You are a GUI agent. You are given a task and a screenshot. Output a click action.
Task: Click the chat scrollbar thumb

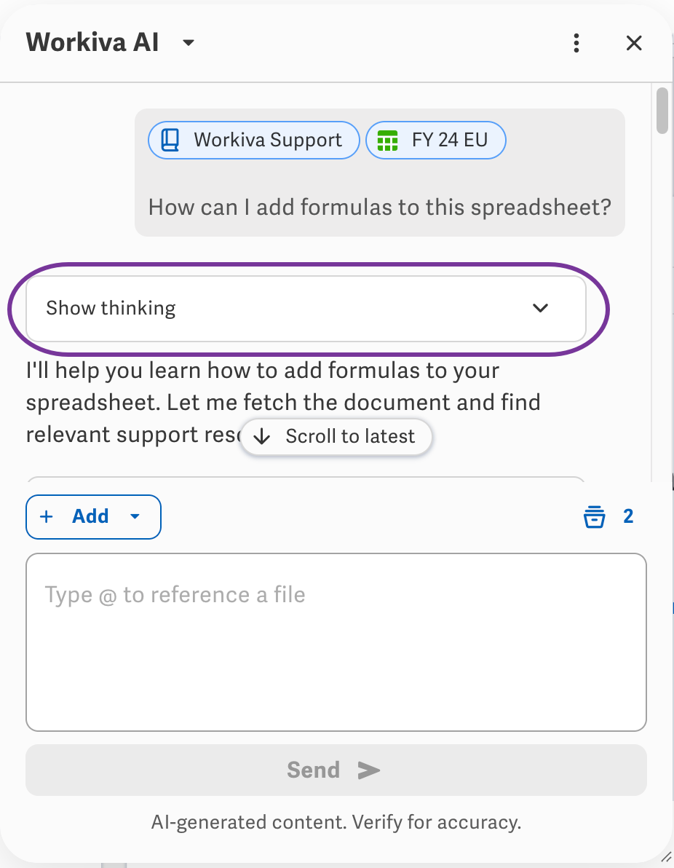tap(662, 110)
